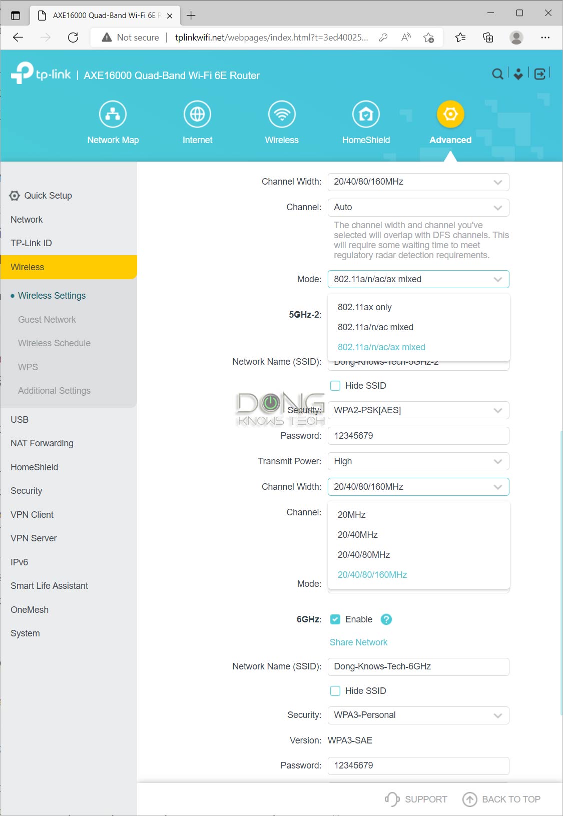563x816 pixels.
Task: Click the Share Network link
Action: coord(358,642)
